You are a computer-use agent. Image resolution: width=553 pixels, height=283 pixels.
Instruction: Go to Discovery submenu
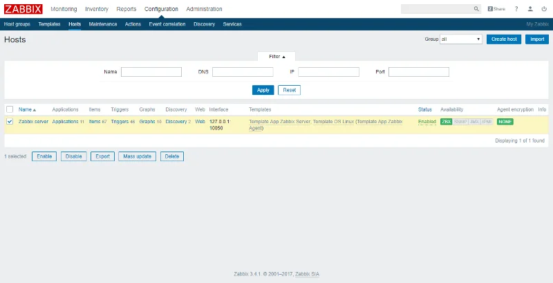[204, 24]
